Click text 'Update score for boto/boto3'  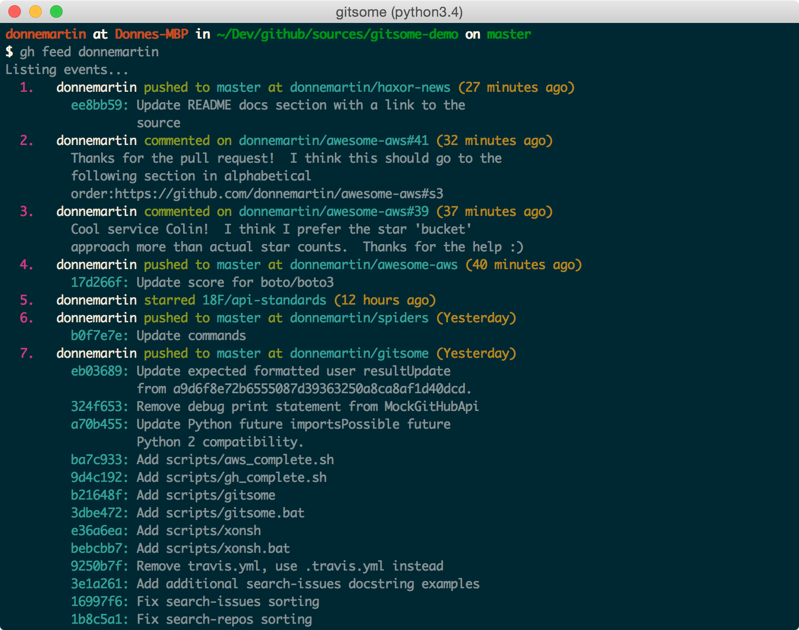(x=235, y=283)
